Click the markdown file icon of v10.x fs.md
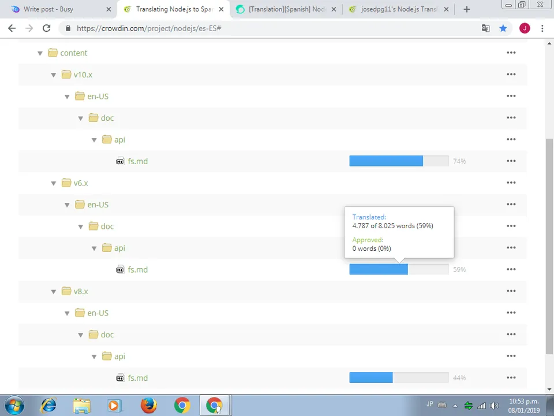 (120, 161)
